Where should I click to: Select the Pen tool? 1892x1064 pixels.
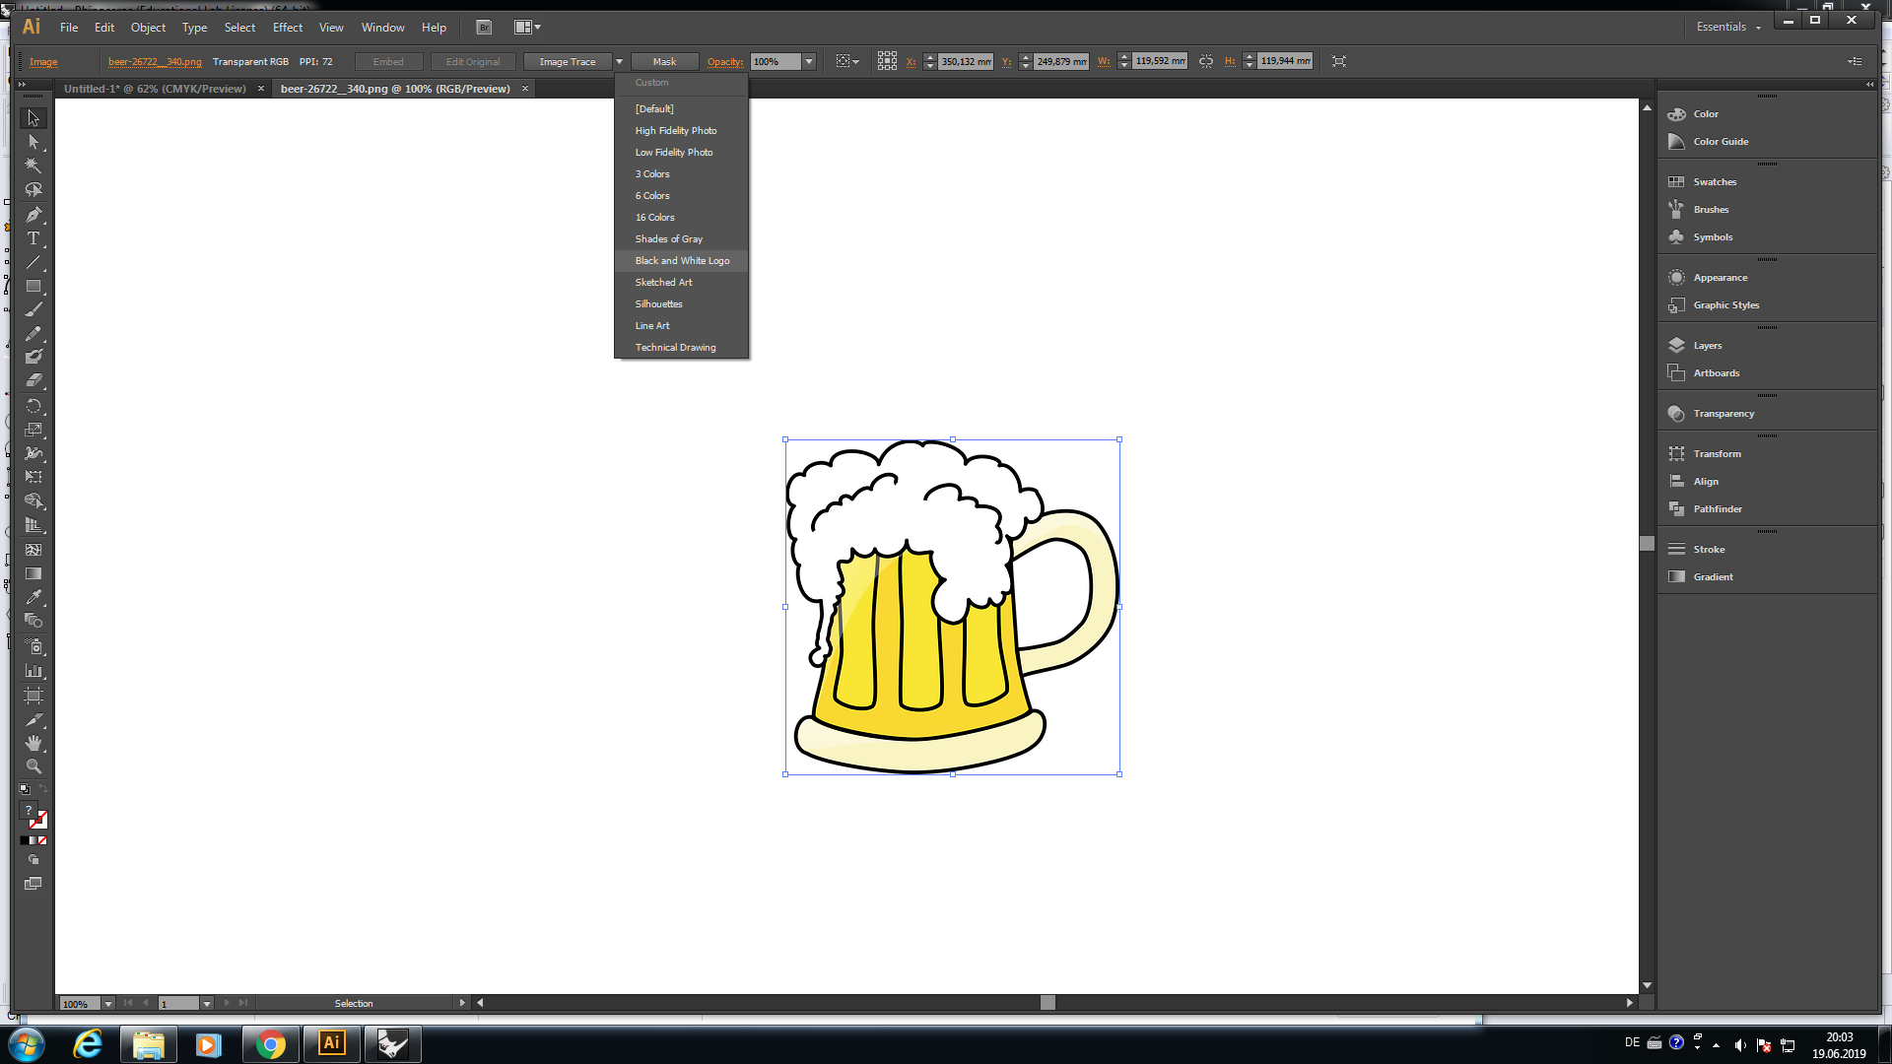(x=33, y=215)
